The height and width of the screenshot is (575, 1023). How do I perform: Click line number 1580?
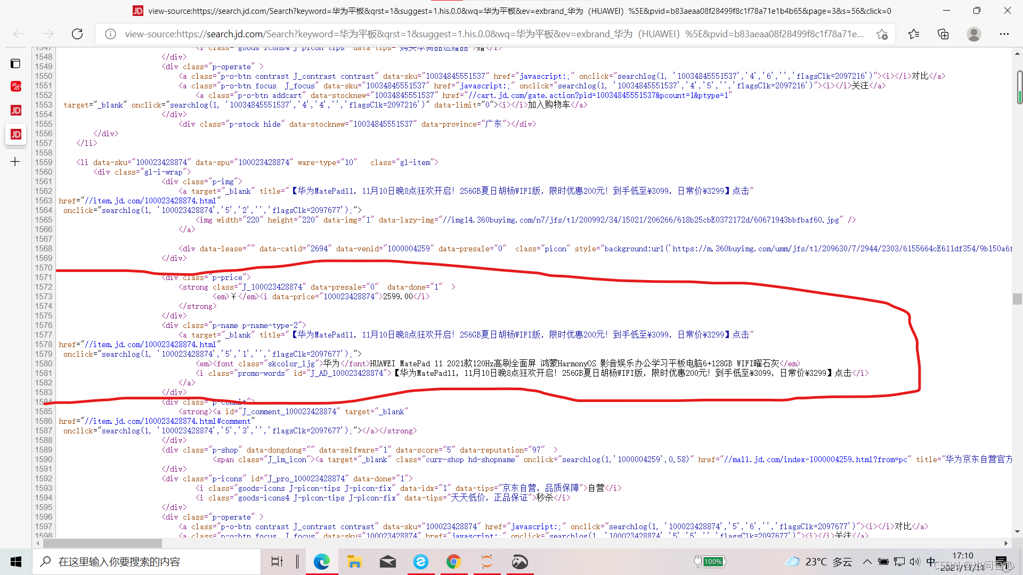click(44, 364)
